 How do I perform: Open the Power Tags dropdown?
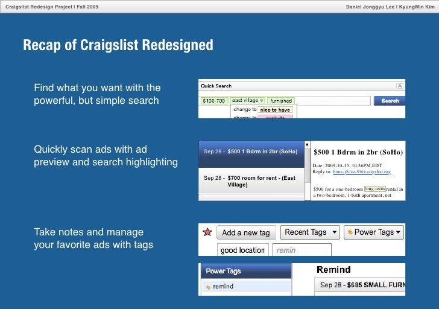(374, 232)
